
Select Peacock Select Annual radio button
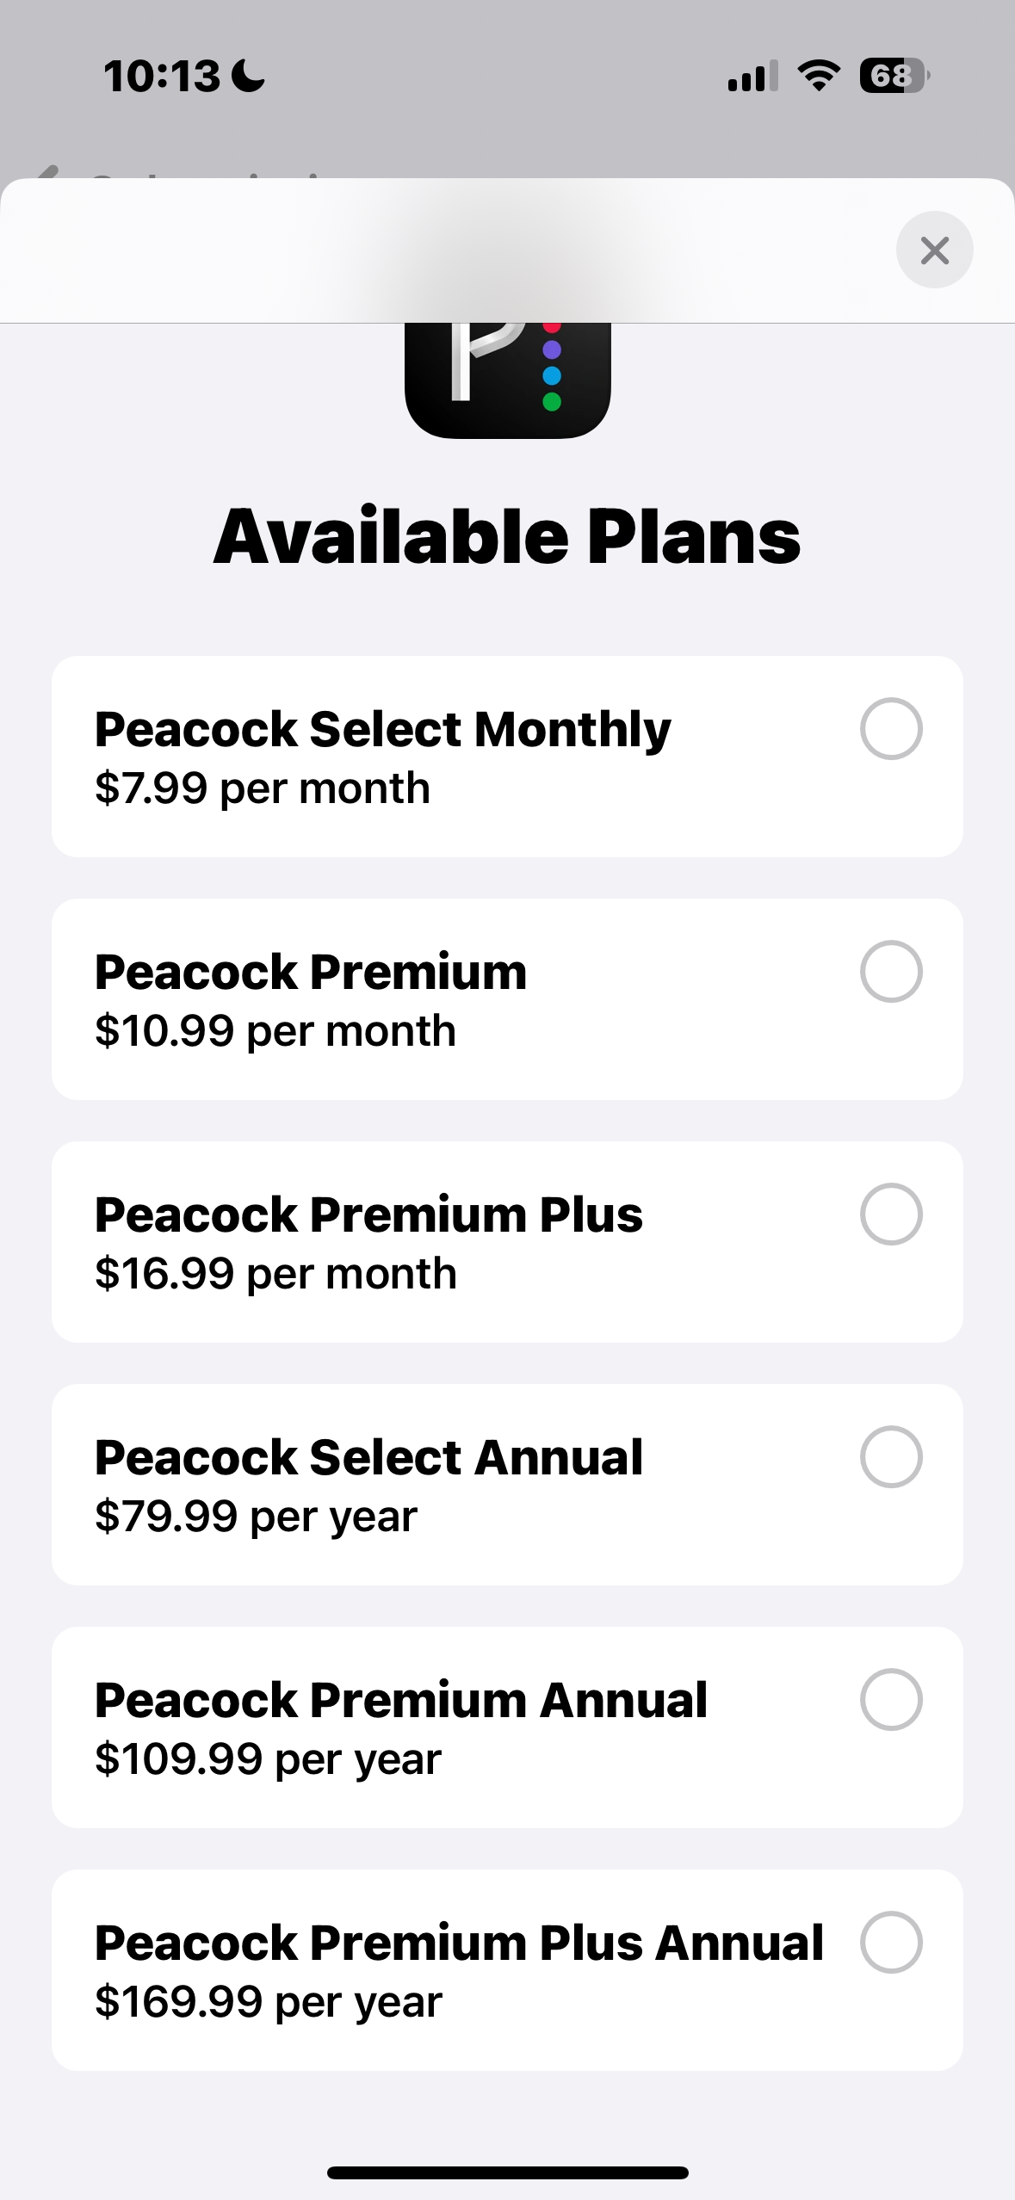pos(891,1457)
